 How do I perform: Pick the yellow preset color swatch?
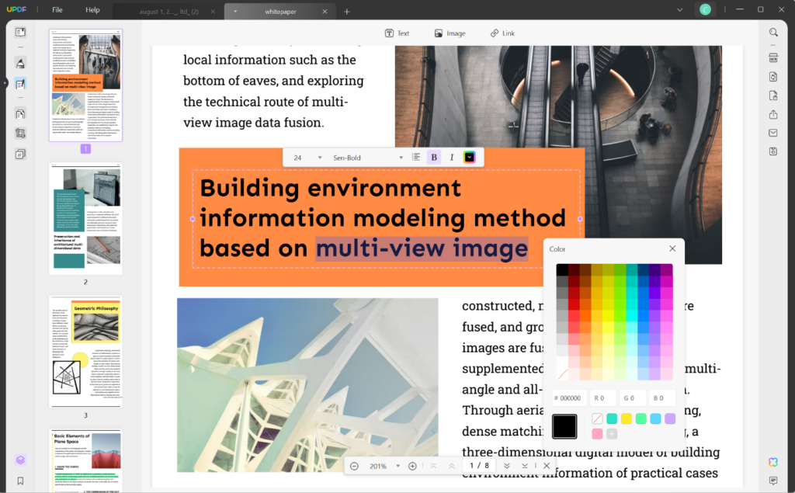[627, 418]
